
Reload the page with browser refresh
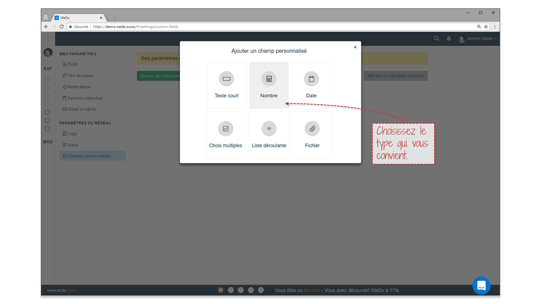pyautogui.click(x=62, y=27)
